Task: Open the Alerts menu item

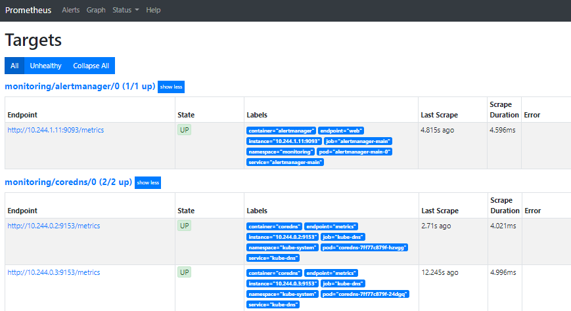Action: click(71, 10)
